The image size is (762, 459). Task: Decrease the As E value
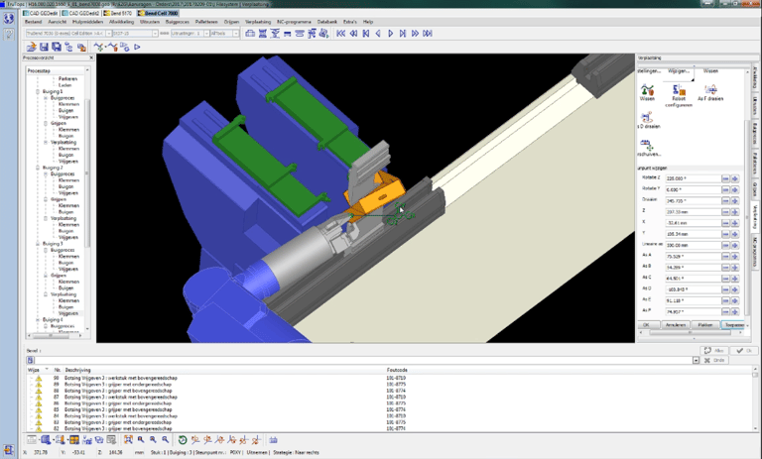(725, 300)
